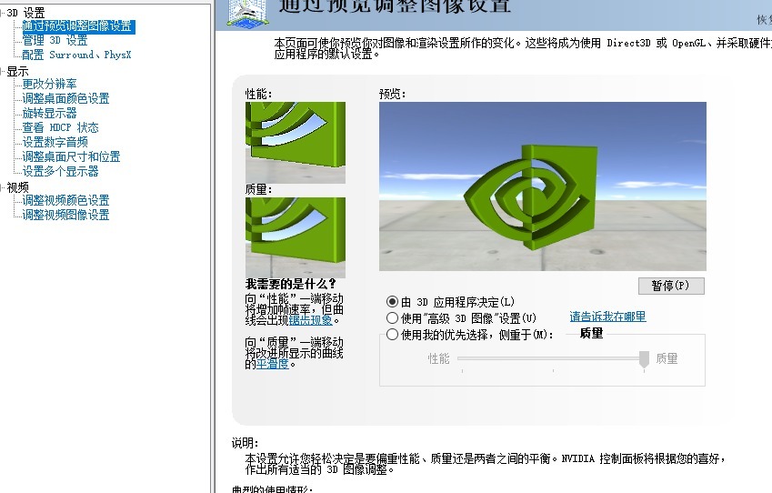This screenshot has width=772, height=493.
Task: Click the 我需要的是什么? heading
Action: (290, 284)
